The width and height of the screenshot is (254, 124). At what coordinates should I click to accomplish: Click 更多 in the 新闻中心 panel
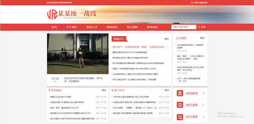pos(167,39)
